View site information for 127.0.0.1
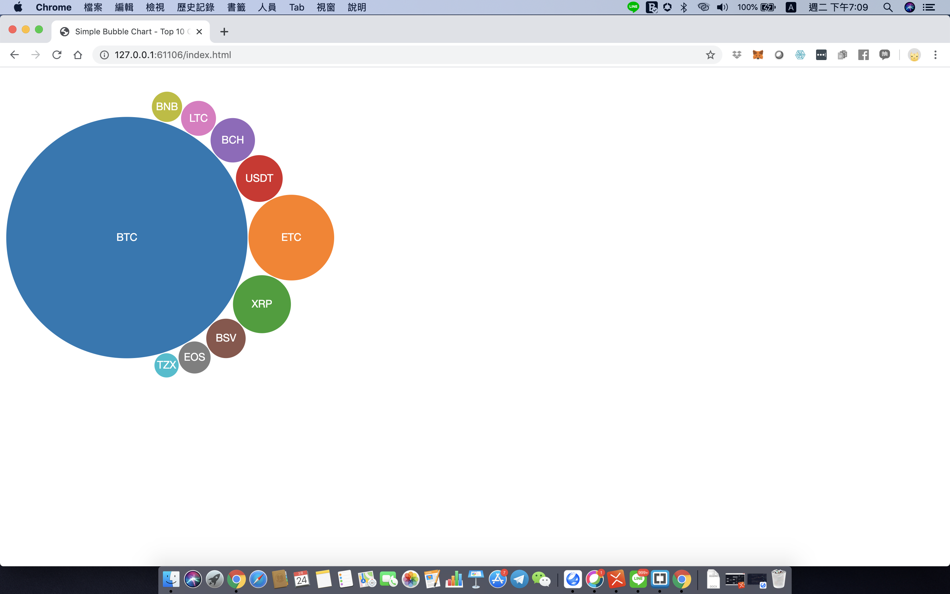Screen dimensions: 950x594 point(104,55)
